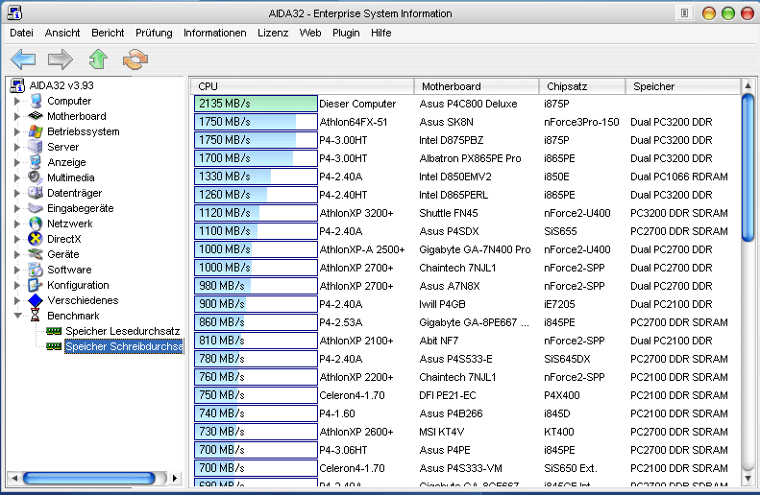Viewport: 760px width, 495px height.
Task: Click the back arrow toolbar icon
Action: coord(23,59)
